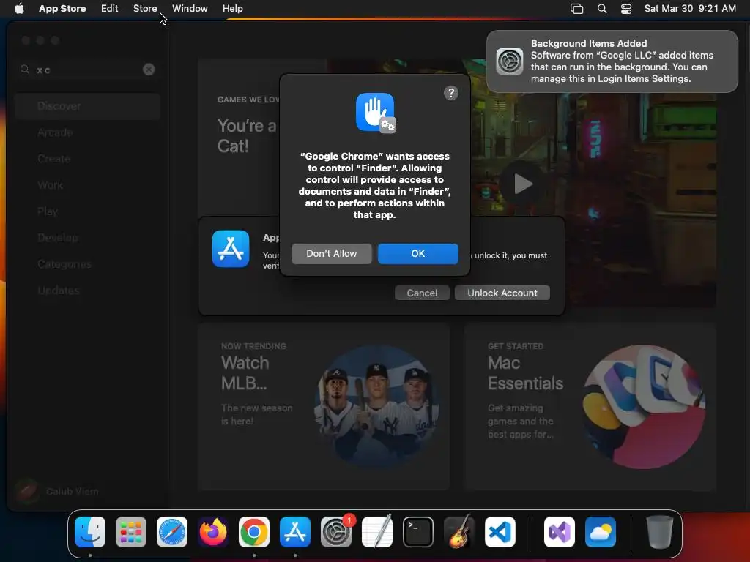Open Firefox from the Dock
The width and height of the screenshot is (750, 562).
point(213,532)
